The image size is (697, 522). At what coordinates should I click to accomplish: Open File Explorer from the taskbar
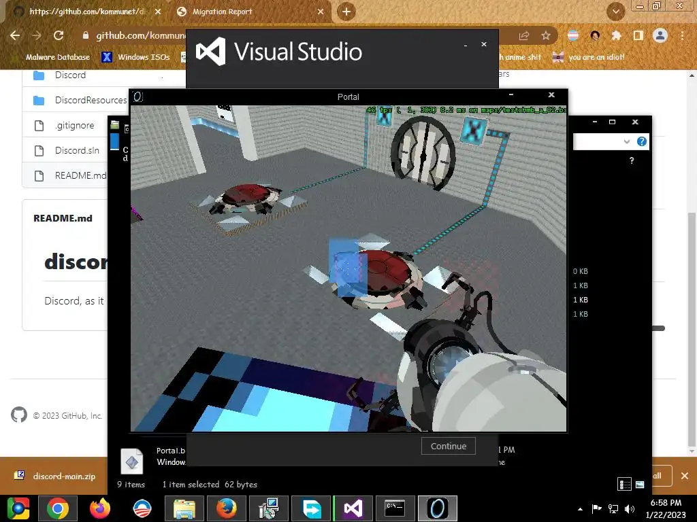pyautogui.click(x=184, y=508)
